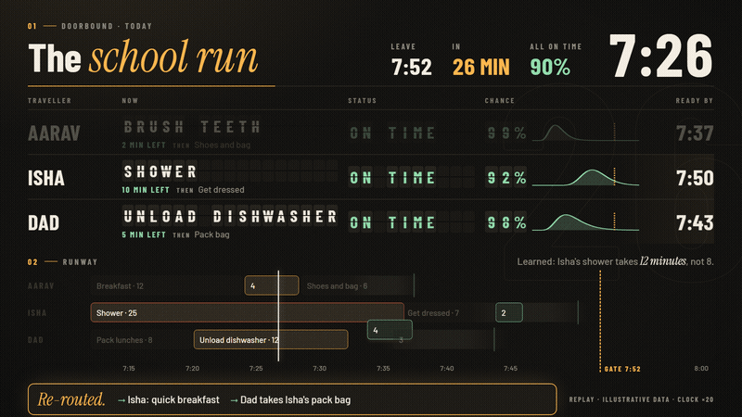The height and width of the screenshot is (417, 742).
Task: Click Isha's 7:50 ready-by time
Action: [694, 178]
